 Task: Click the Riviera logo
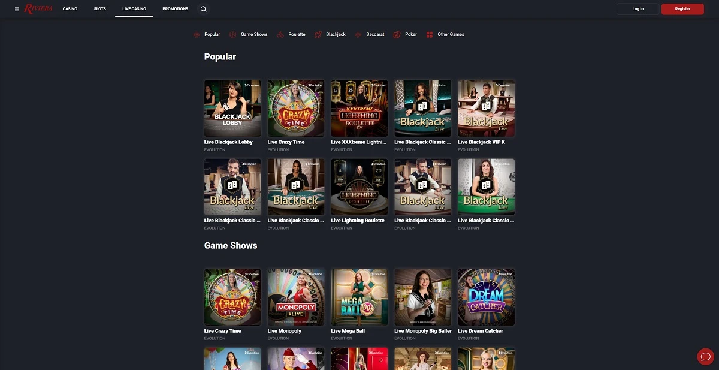(39, 9)
